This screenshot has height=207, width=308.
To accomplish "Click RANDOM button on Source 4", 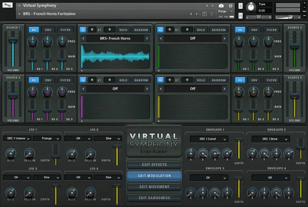I will coord(219,80).
